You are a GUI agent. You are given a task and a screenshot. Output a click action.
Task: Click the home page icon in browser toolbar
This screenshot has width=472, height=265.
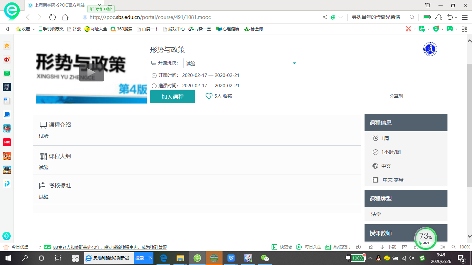(x=65, y=17)
